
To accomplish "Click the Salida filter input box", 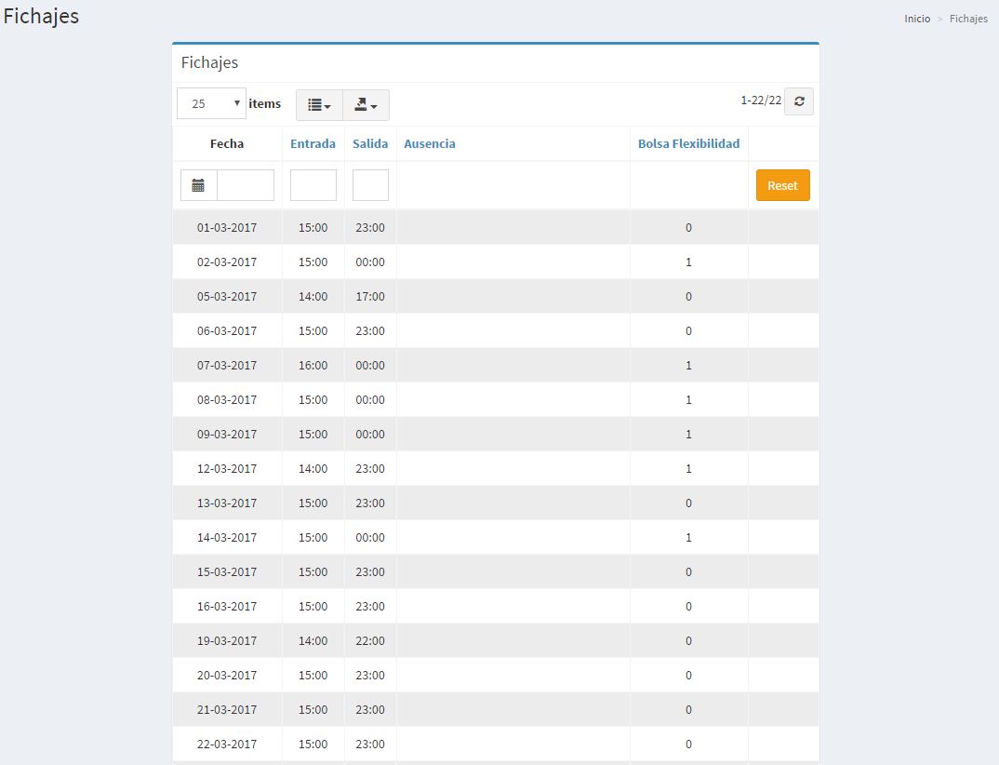I will click(x=370, y=185).
